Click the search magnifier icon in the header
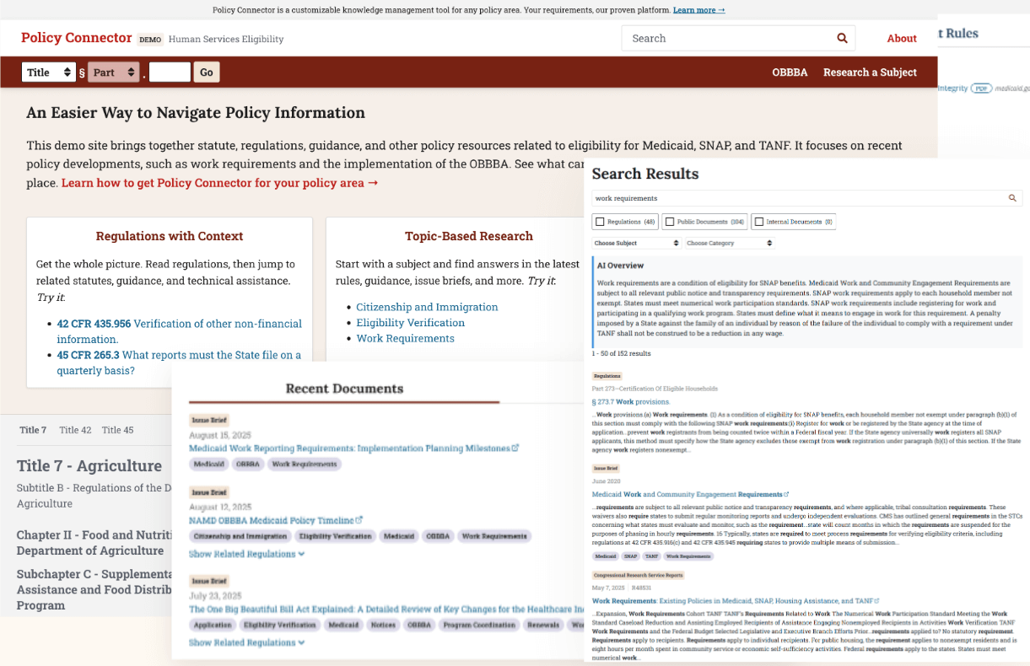This screenshot has height=666, width=1030. (841, 38)
